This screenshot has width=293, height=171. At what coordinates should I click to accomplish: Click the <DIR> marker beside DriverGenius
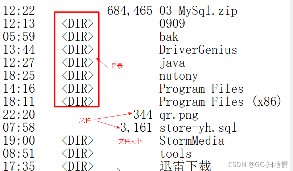click(x=78, y=50)
